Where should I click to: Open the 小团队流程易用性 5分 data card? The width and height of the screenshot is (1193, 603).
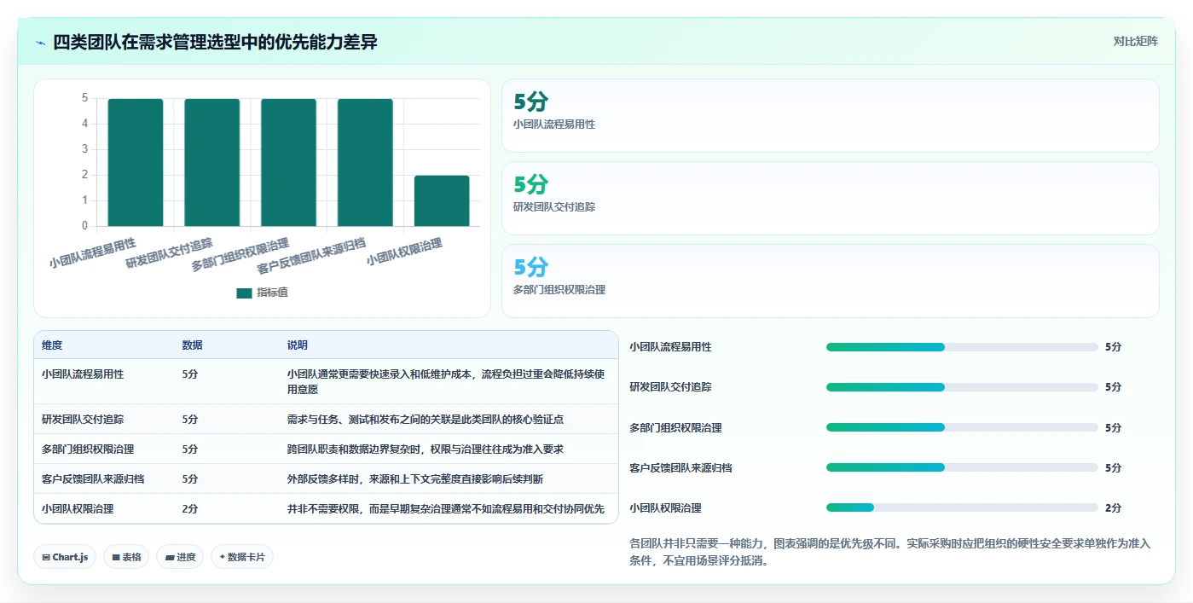point(830,116)
